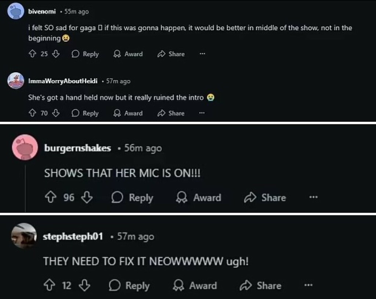This screenshot has height=299, width=376.
Task: Downvote burgernshakes' comment
Action: point(86,198)
